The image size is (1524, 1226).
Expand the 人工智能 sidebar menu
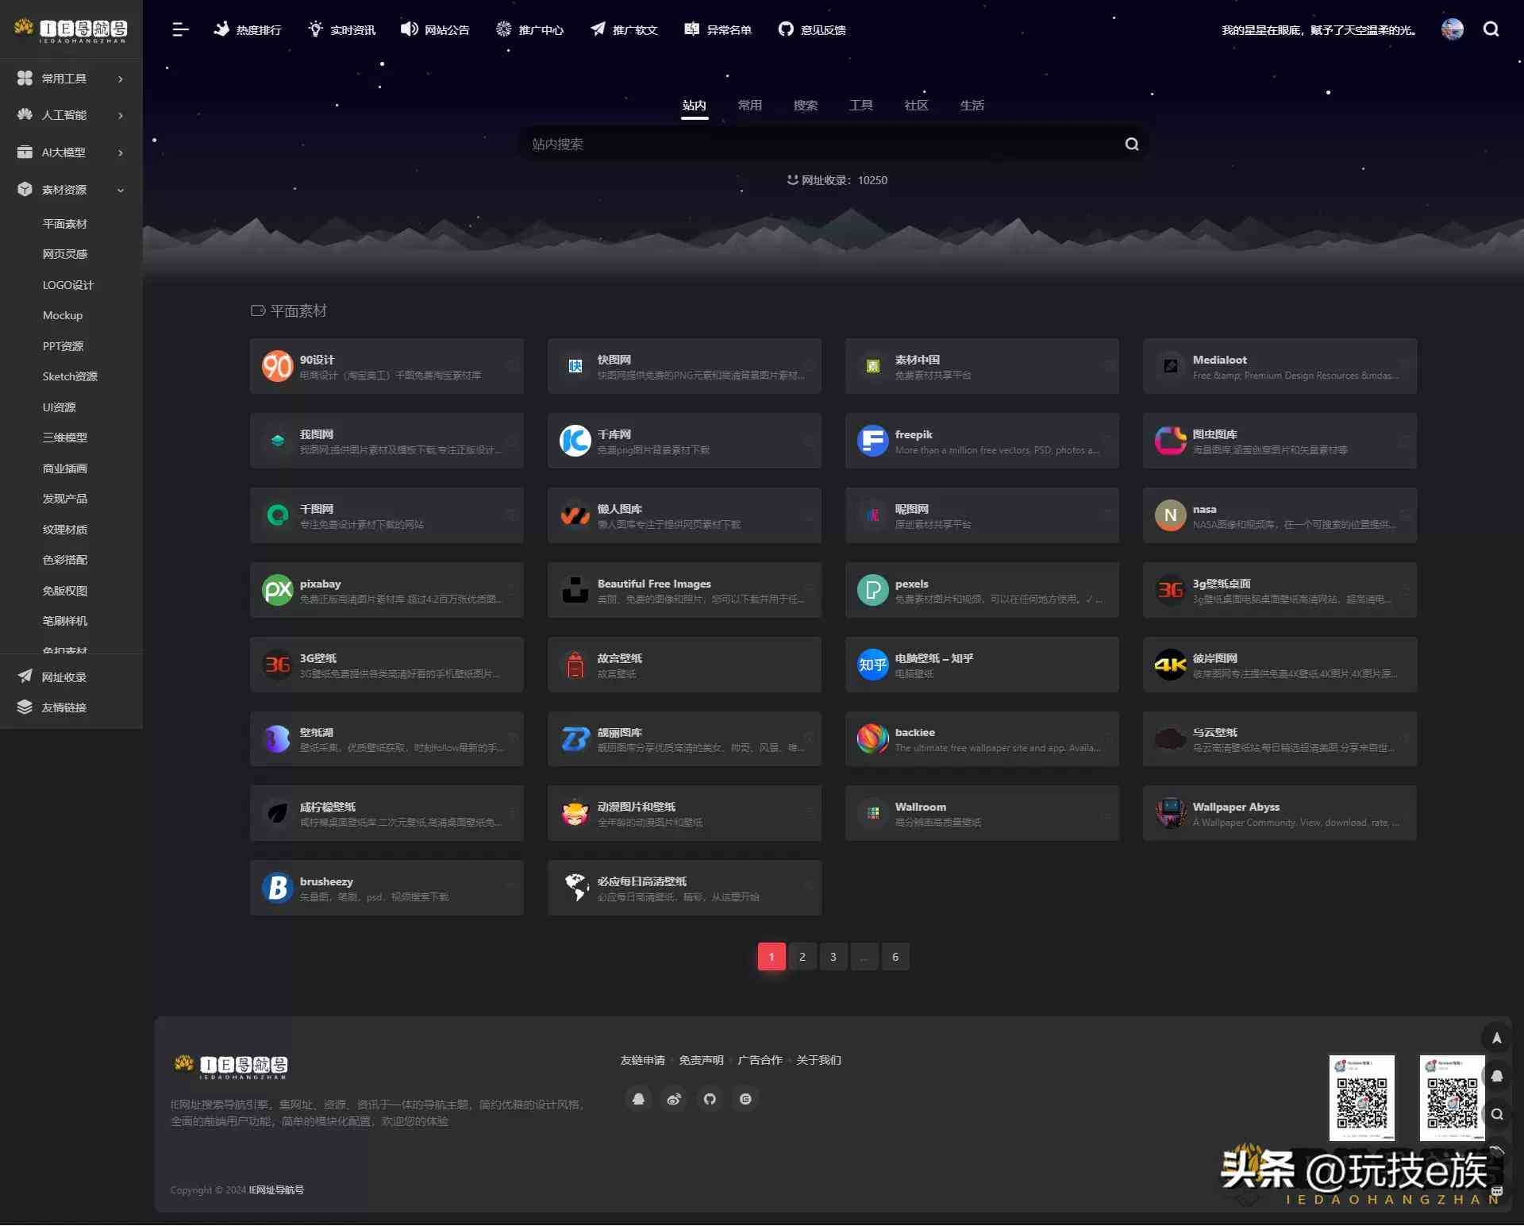coord(71,115)
